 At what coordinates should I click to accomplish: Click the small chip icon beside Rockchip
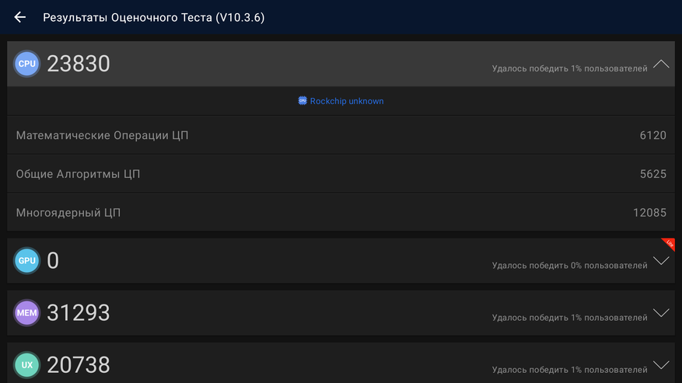(303, 101)
